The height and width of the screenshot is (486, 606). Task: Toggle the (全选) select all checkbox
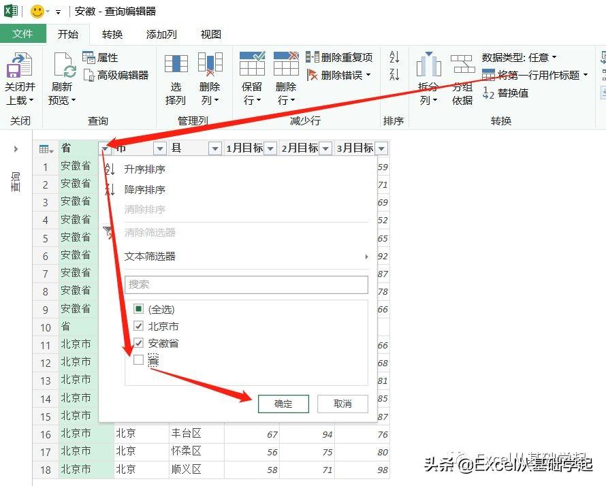(x=138, y=308)
